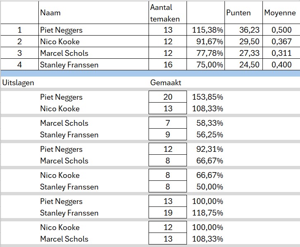Click the Gemaakt header cell

165,82
